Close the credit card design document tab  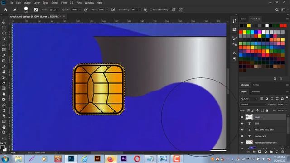coord(64,16)
